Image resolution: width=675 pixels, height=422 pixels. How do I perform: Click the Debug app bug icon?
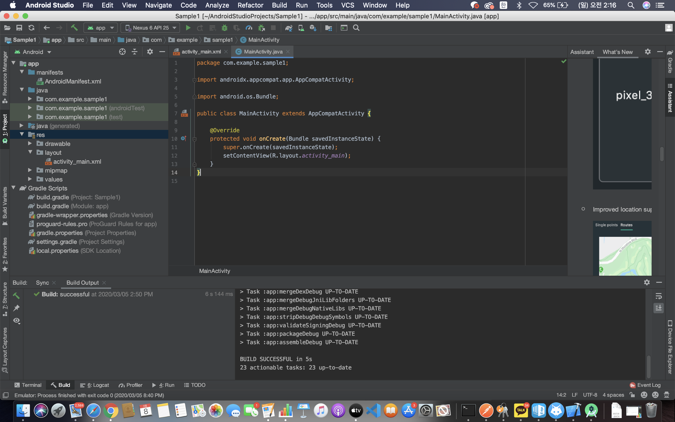point(224,28)
